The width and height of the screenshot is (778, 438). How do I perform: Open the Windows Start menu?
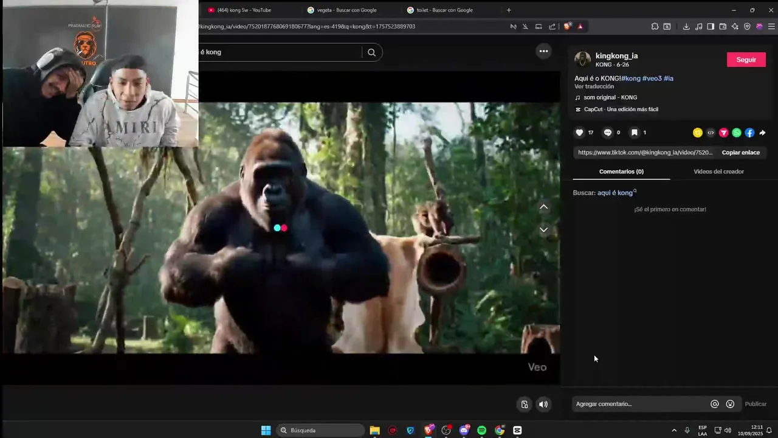tap(266, 430)
